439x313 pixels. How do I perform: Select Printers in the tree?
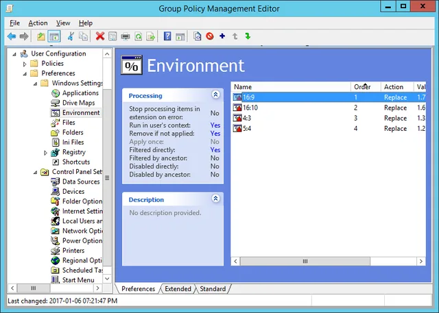click(73, 251)
